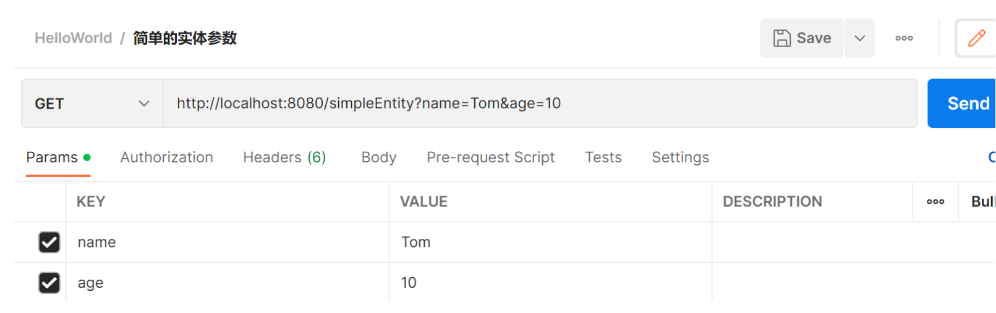This screenshot has height=313, width=996.
Task: Click the age key cell
Action: (x=227, y=283)
